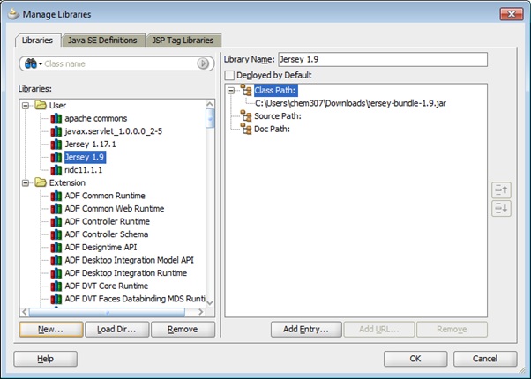Click the ADF DVT Core Runtime library icon
This screenshot has width=531, height=379.
[56, 286]
